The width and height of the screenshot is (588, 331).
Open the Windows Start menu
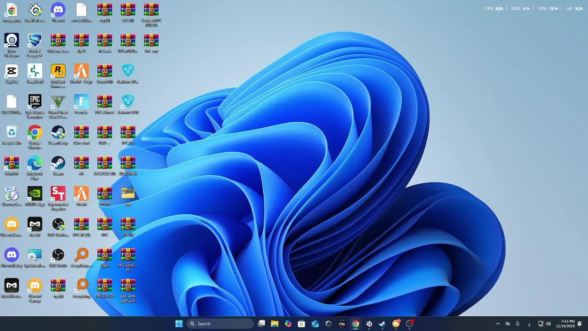coord(179,324)
